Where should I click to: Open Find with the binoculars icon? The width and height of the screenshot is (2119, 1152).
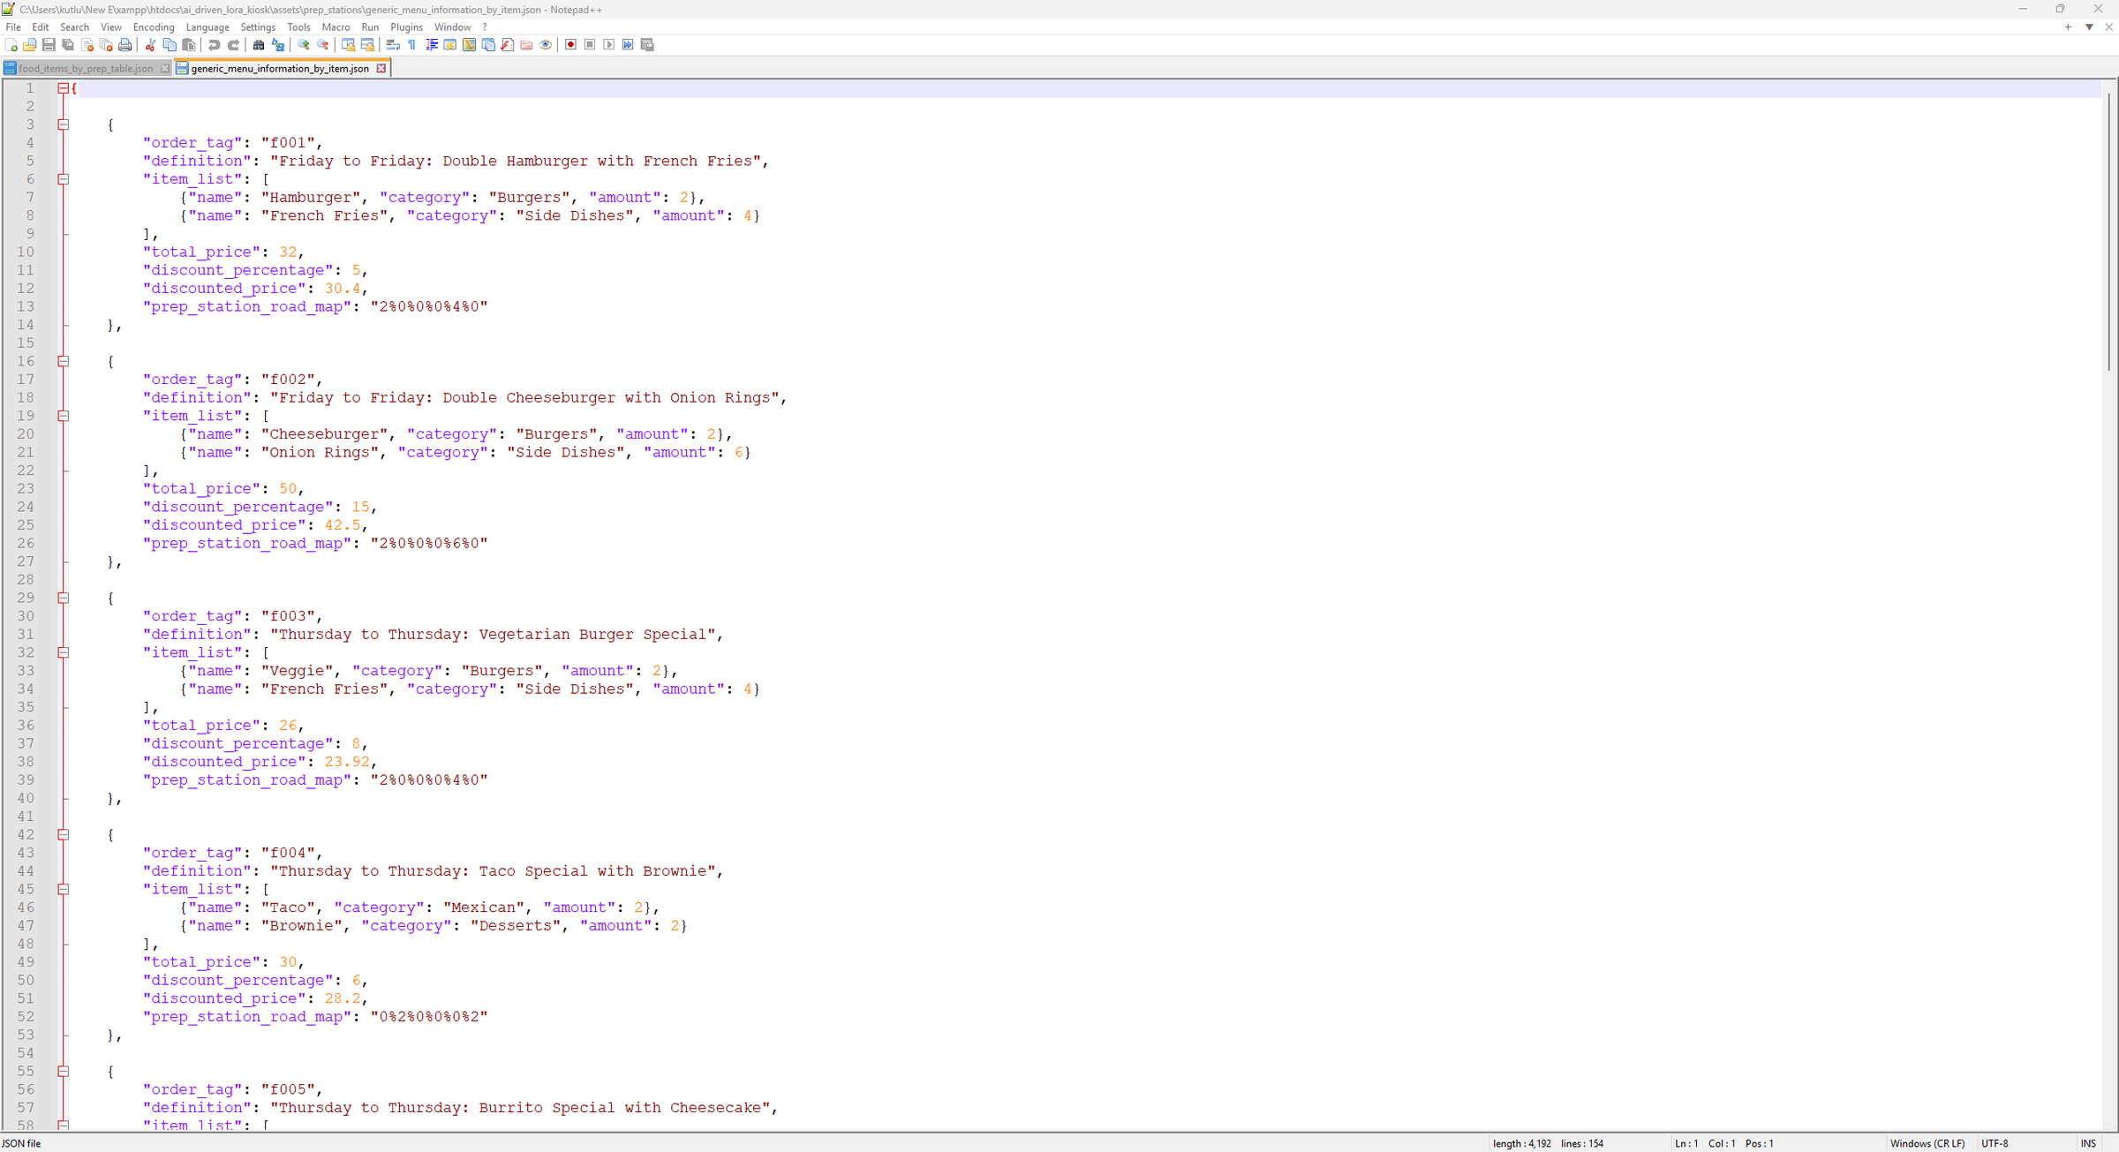point(258,45)
